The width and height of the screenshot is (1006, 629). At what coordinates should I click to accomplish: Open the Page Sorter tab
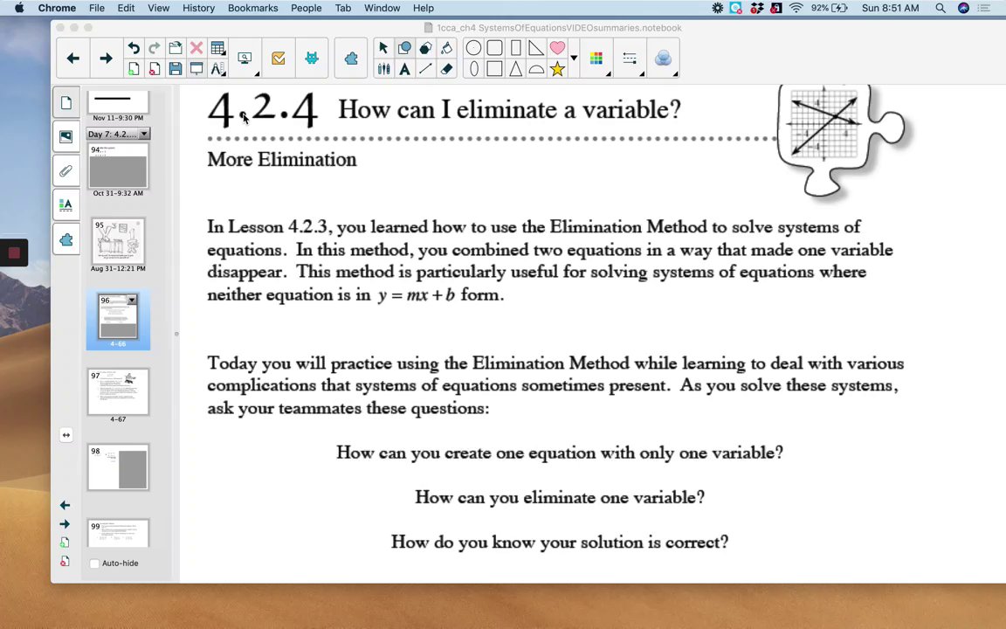point(66,103)
